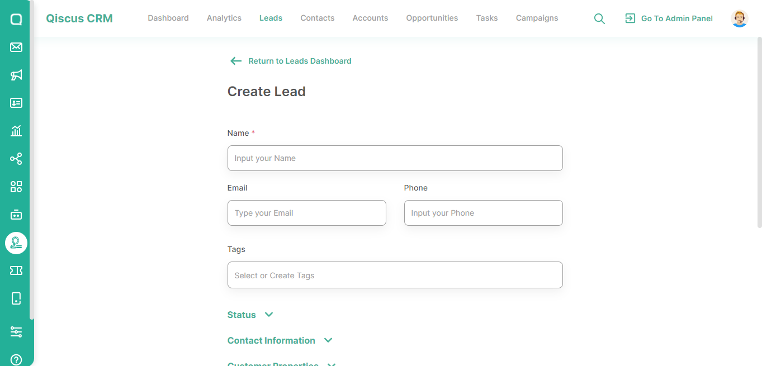762x366 pixels.
Task: Click Go To Admin Panel button
Action: 669,18
